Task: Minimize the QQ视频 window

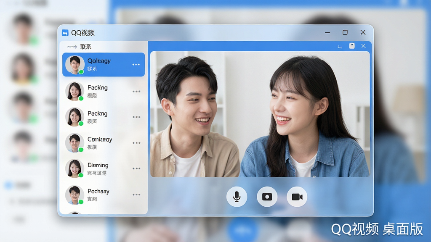Action: click(327, 33)
